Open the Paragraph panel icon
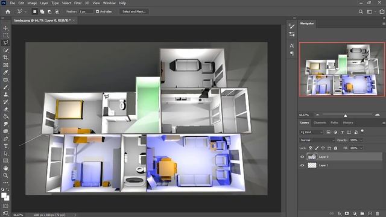The width and height of the screenshot is (386, 217). pyautogui.click(x=292, y=54)
